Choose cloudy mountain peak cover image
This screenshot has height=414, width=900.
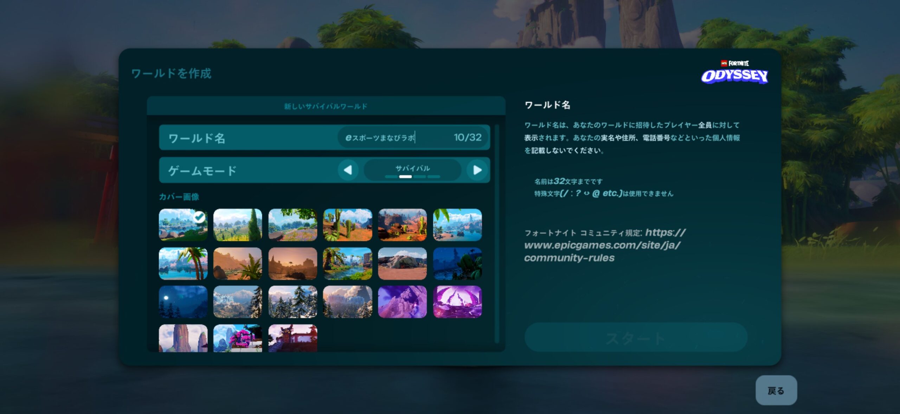point(347,302)
